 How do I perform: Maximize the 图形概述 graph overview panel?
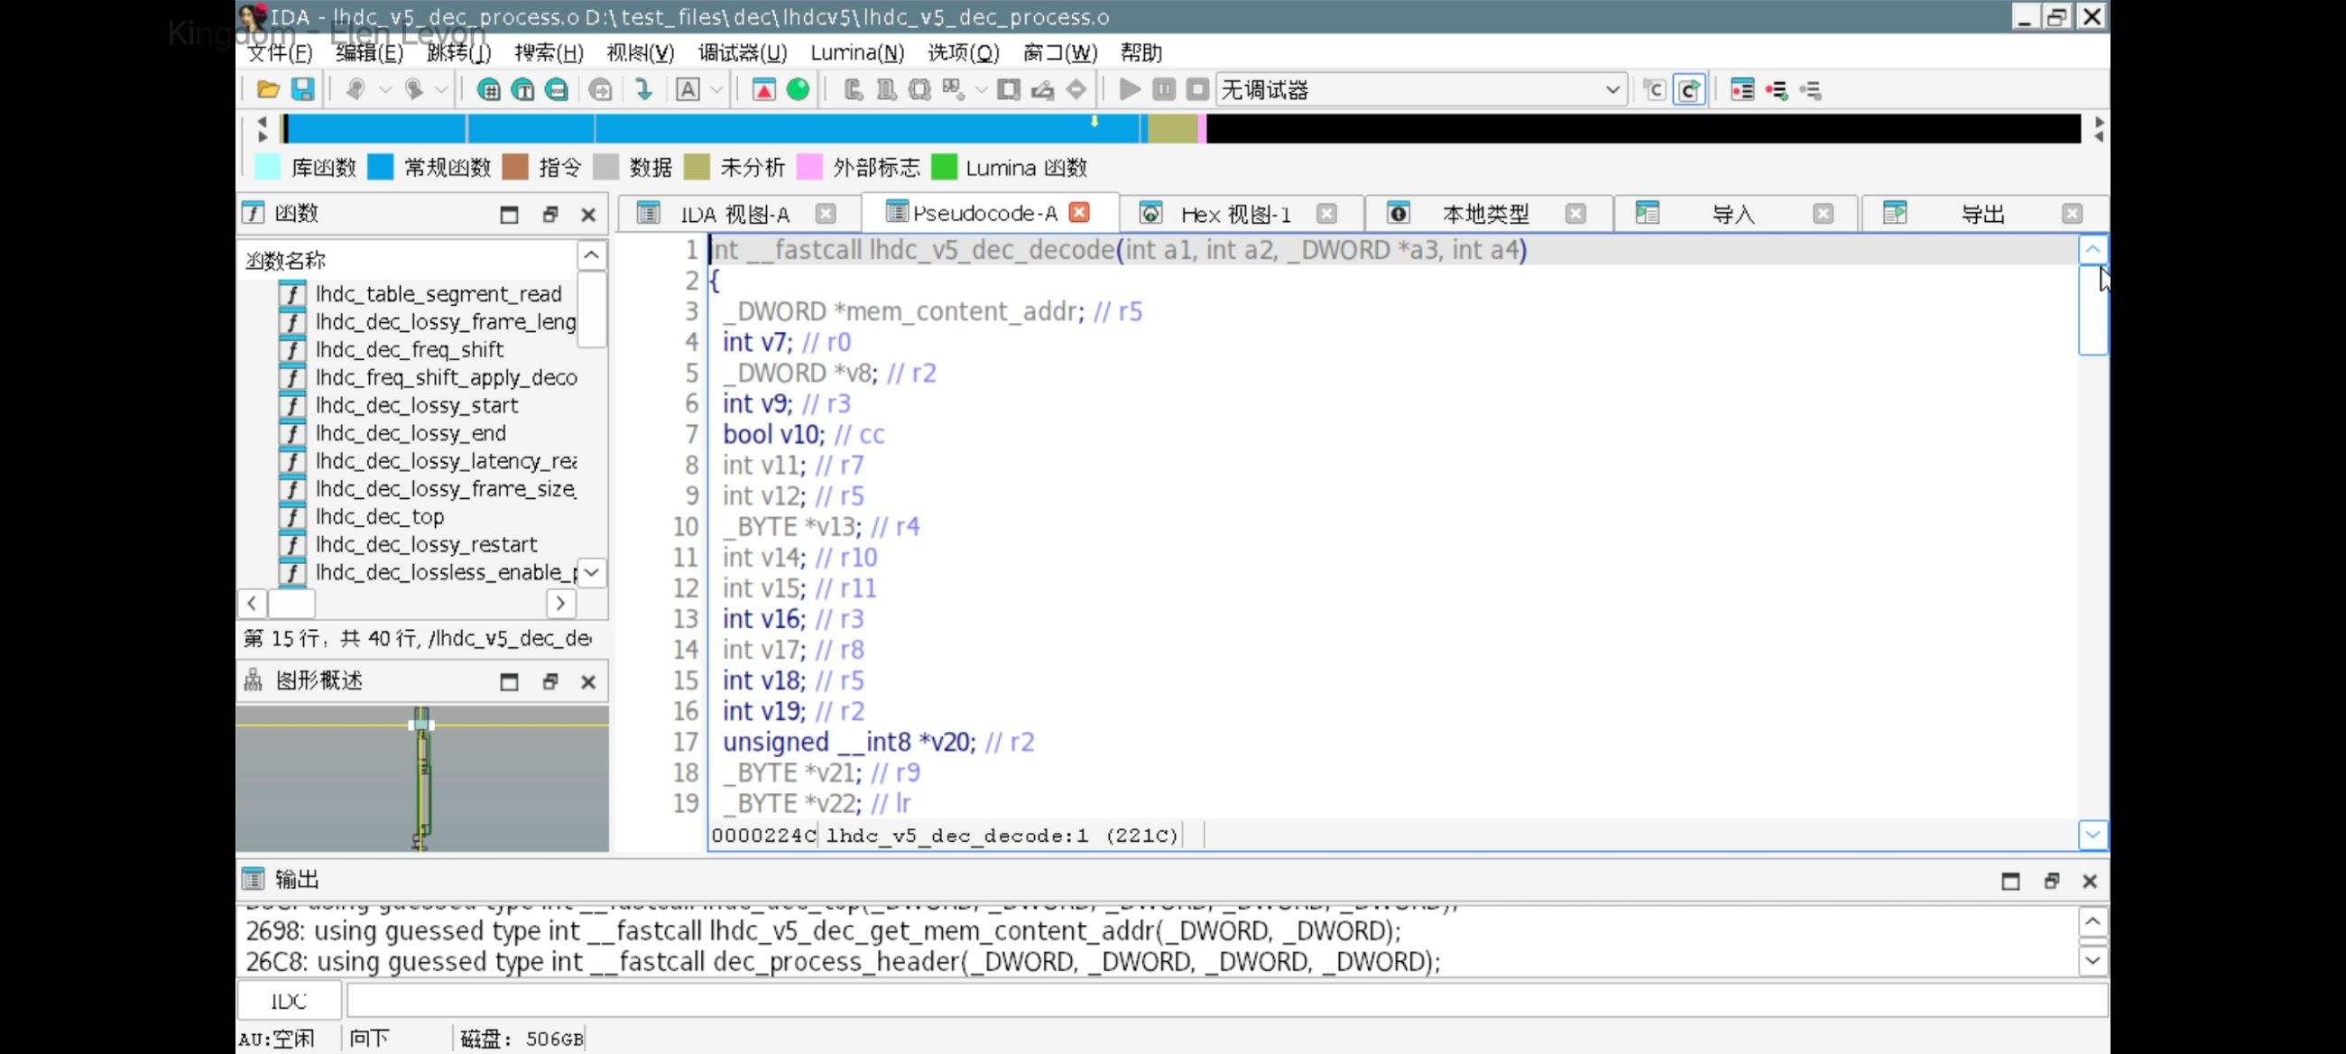[x=509, y=681]
